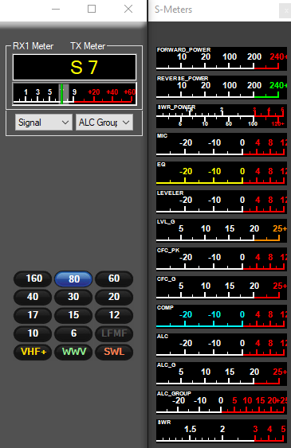Switch to the 60 meter band

click(x=114, y=279)
